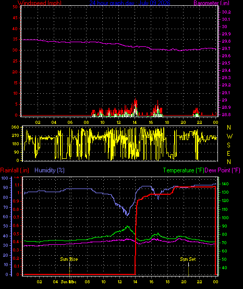
Task: Select temperature axis value "110"
Action: click(x=225, y=209)
